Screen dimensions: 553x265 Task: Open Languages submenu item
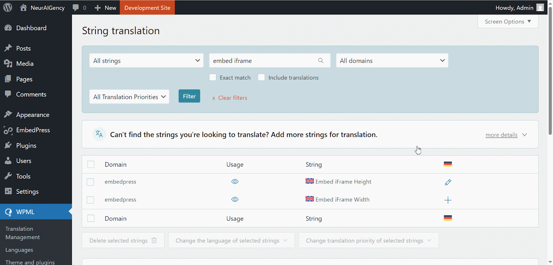coord(19,250)
